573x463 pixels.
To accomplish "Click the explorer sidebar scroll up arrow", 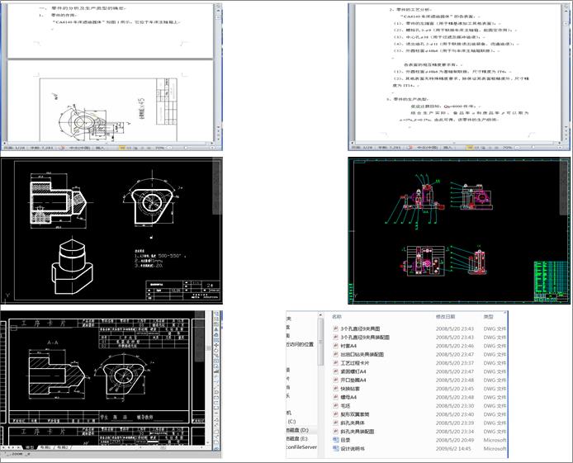I will [320, 314].
